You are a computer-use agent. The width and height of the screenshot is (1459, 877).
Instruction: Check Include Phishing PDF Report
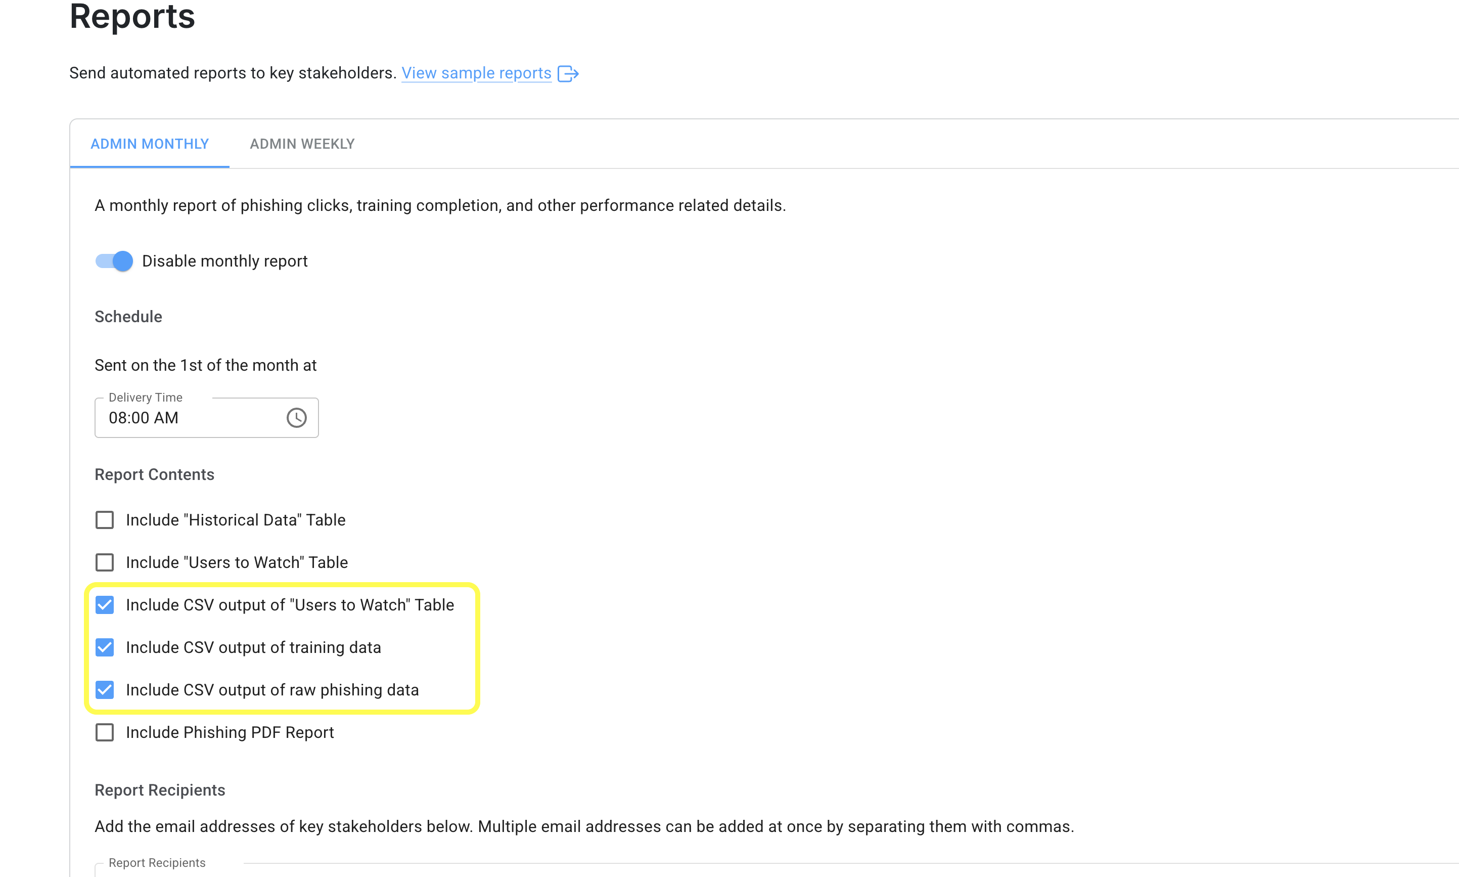click(105, 732)
